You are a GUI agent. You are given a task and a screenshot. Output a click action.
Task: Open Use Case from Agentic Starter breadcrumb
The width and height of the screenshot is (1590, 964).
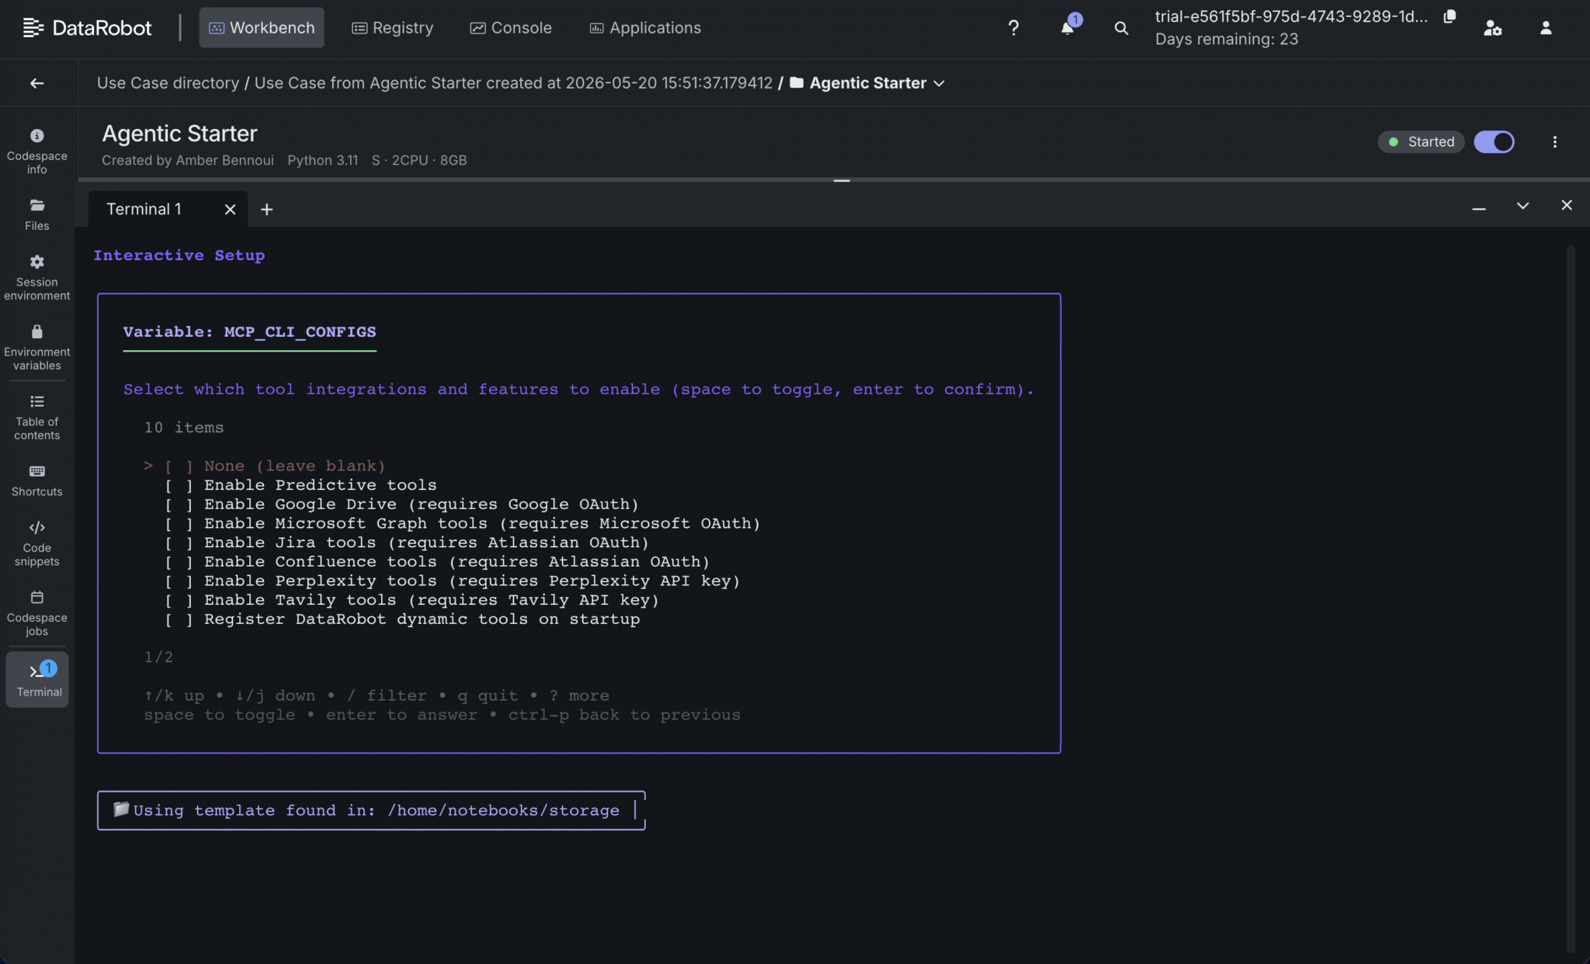513,83
